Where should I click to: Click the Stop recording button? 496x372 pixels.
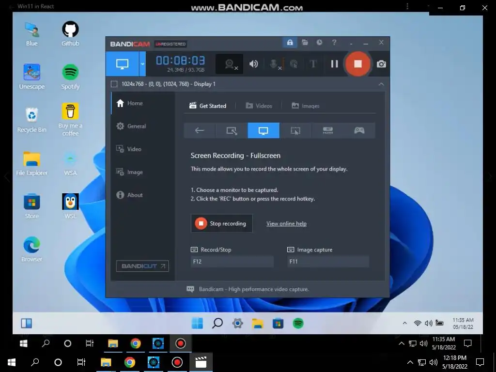point(222,223)
